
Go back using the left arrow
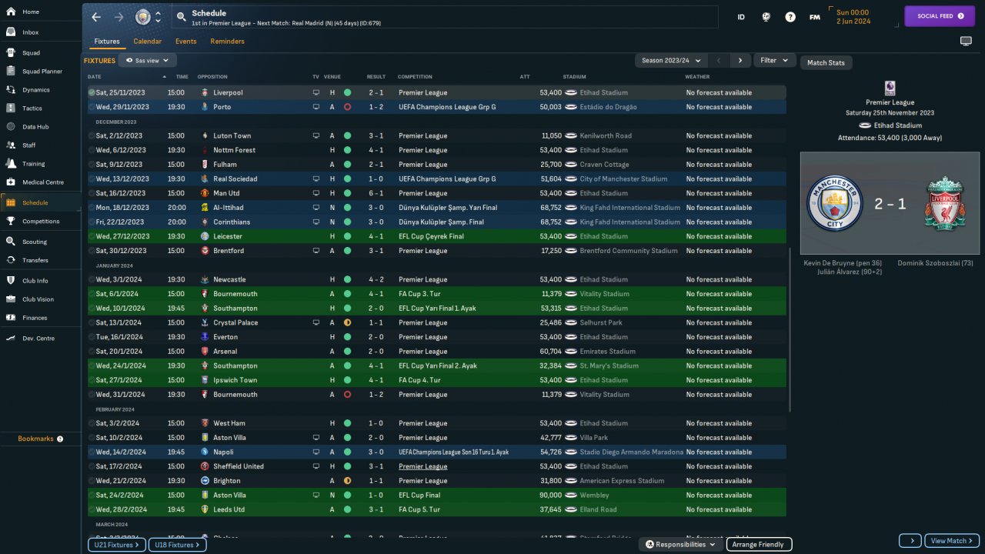[96, 16]
